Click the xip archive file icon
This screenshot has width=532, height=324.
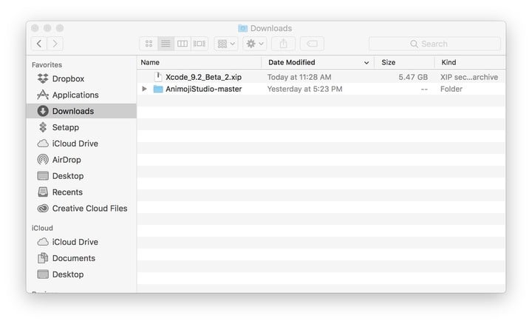pyautogui.click(x=158, y=77)
